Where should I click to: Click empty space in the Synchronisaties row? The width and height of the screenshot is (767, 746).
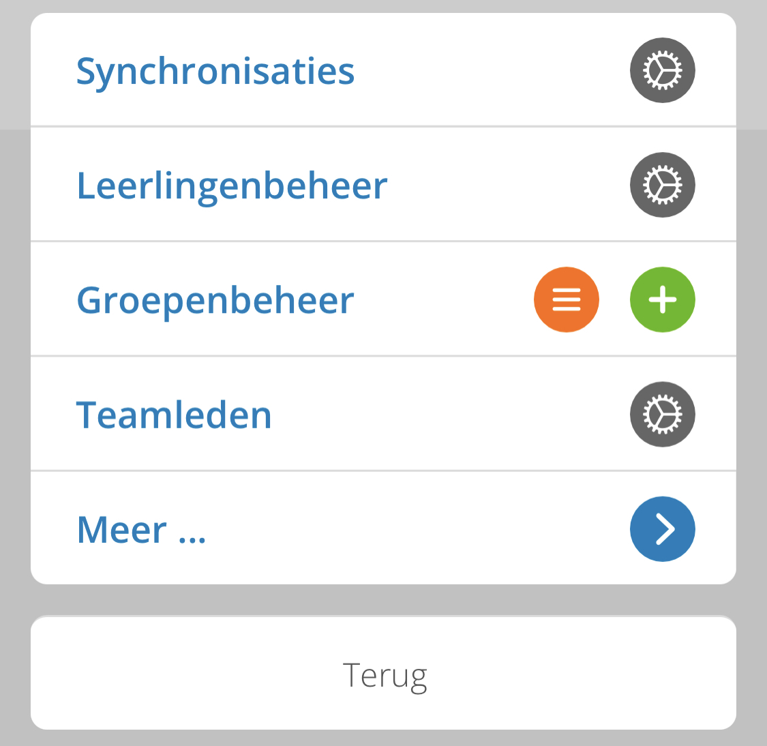[x=489, y=70]
